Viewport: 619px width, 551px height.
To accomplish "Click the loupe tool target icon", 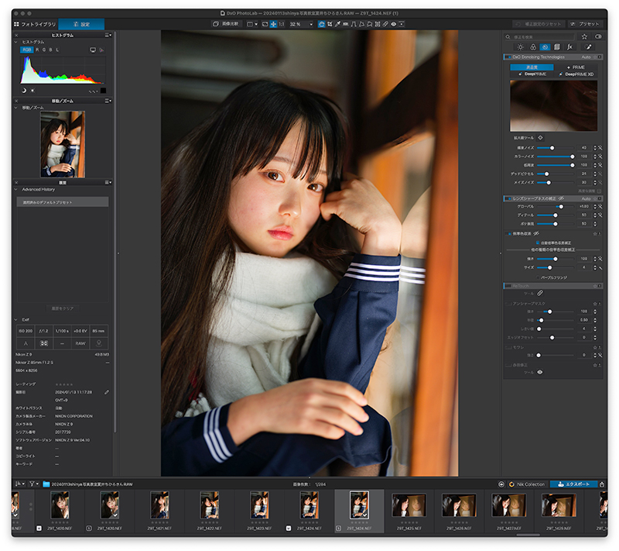I will tap(540, 138).
